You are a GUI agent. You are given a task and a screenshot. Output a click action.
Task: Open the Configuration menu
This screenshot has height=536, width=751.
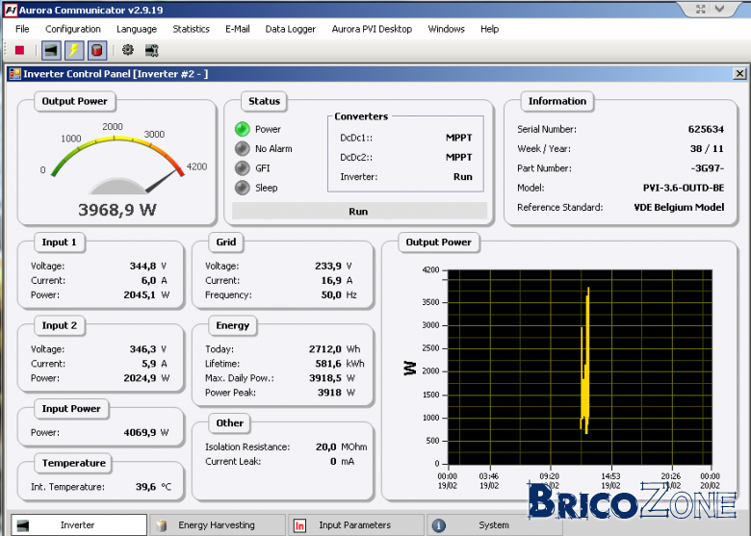[73, 29]
